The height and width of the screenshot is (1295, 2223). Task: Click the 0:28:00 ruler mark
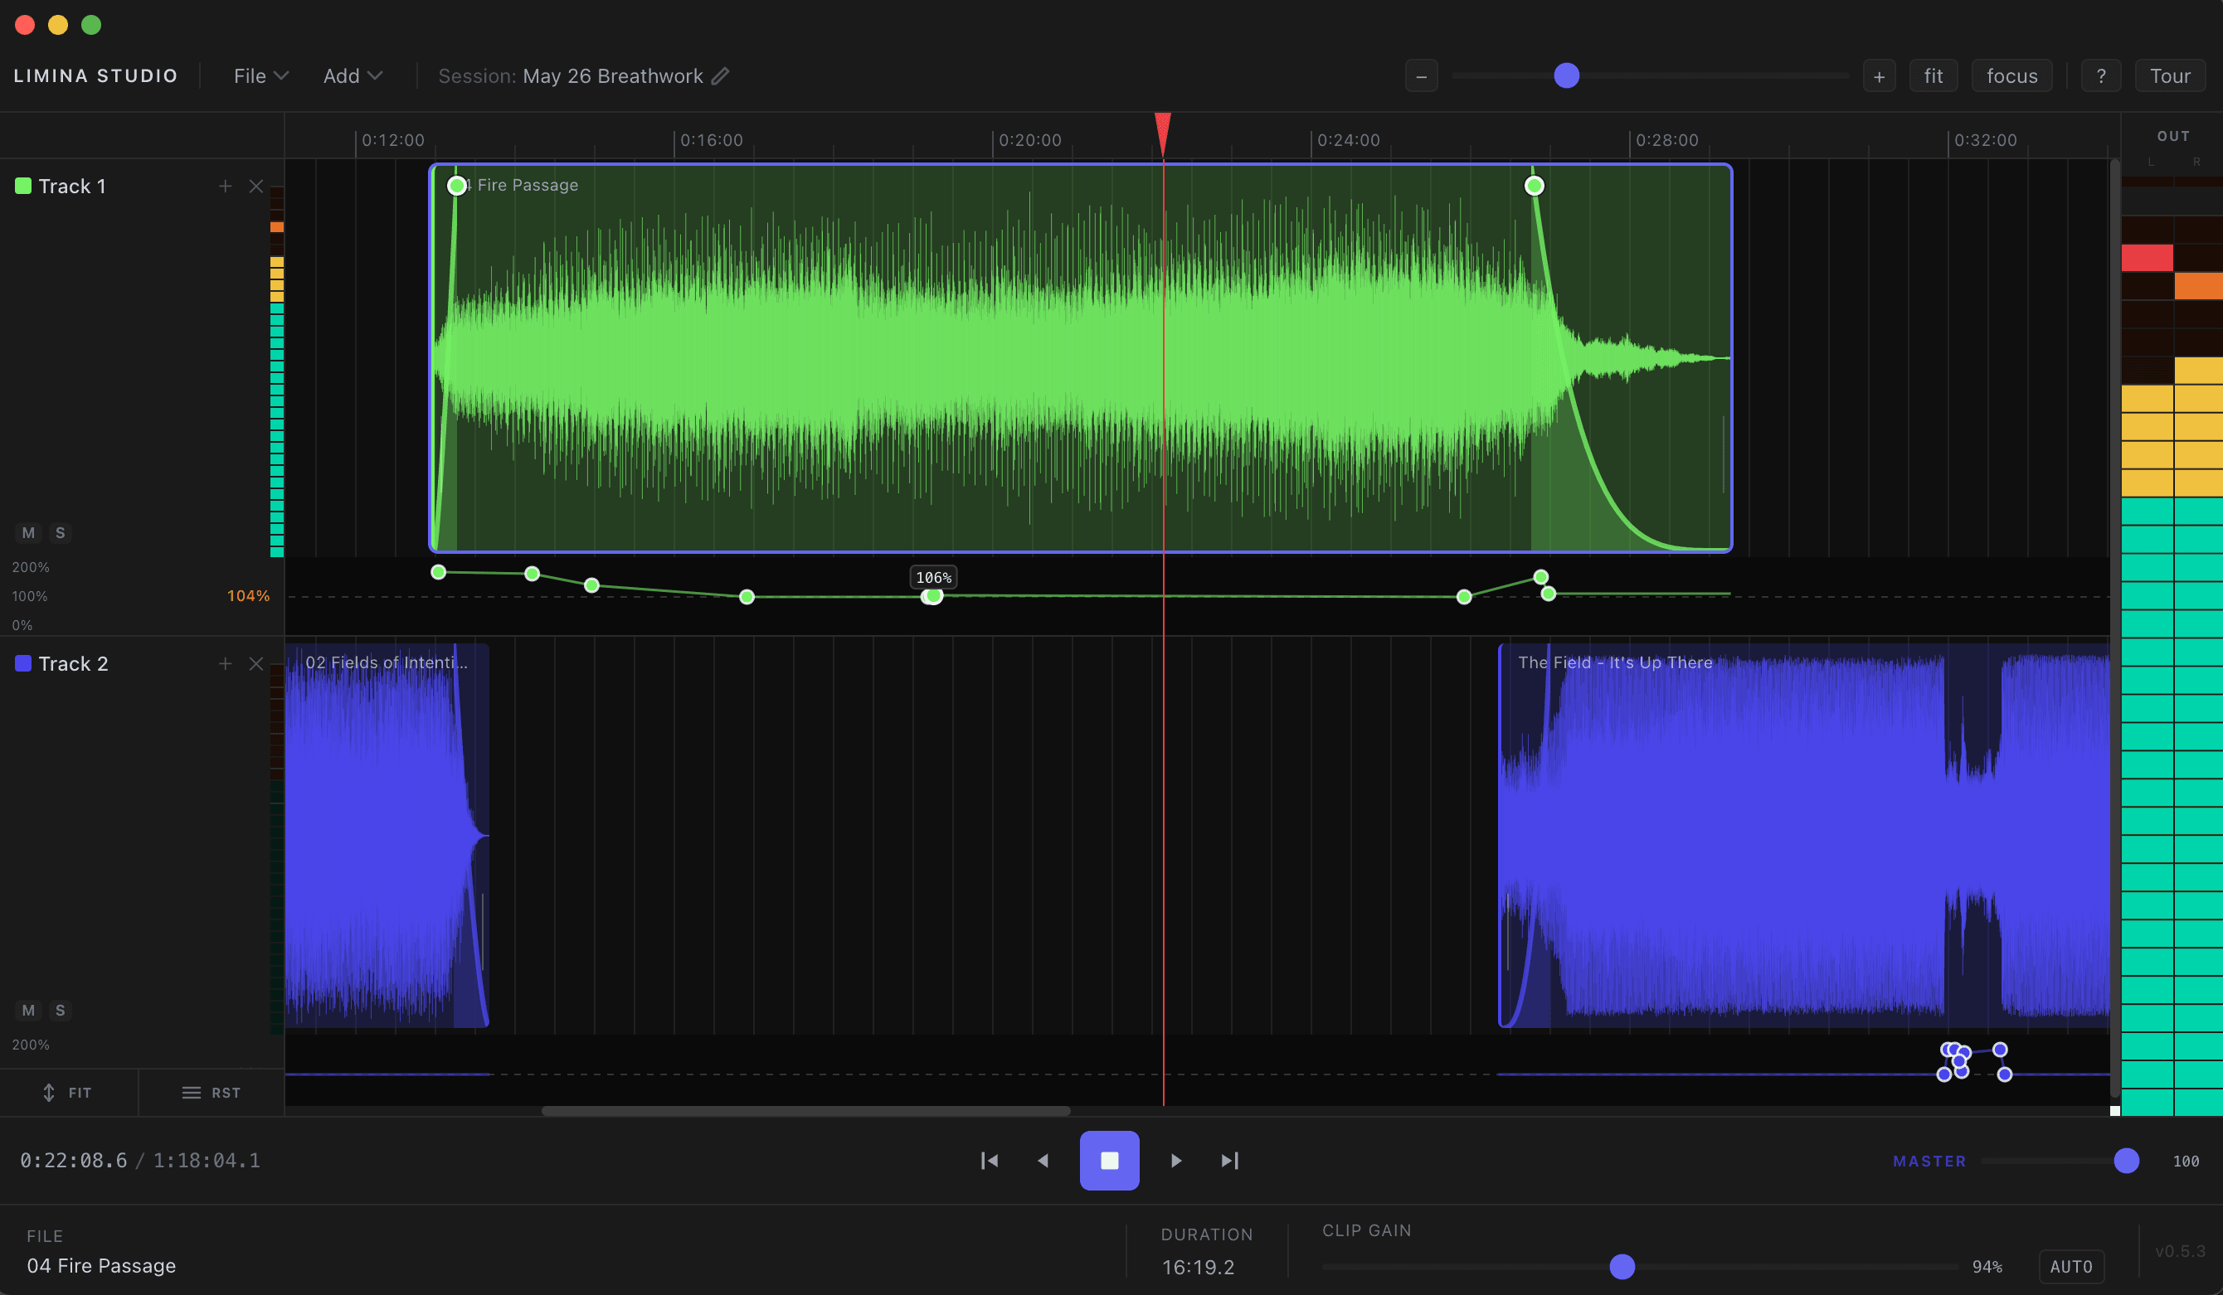point(1666,140)
